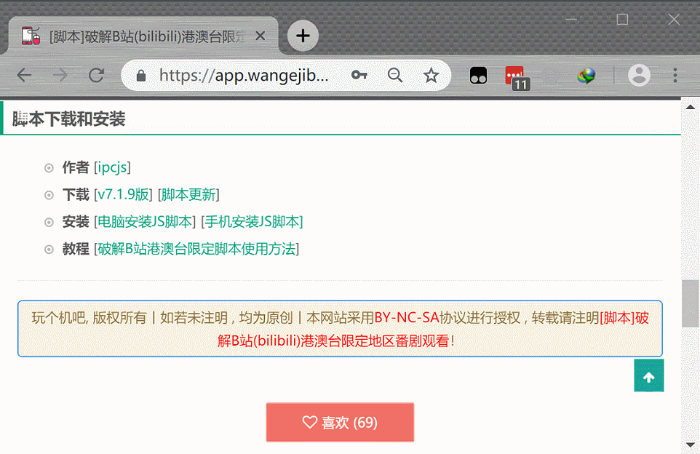The image size is (700, 454).
Task: Click the vertical scrollbar thumb
Action: tap(691, 303)
